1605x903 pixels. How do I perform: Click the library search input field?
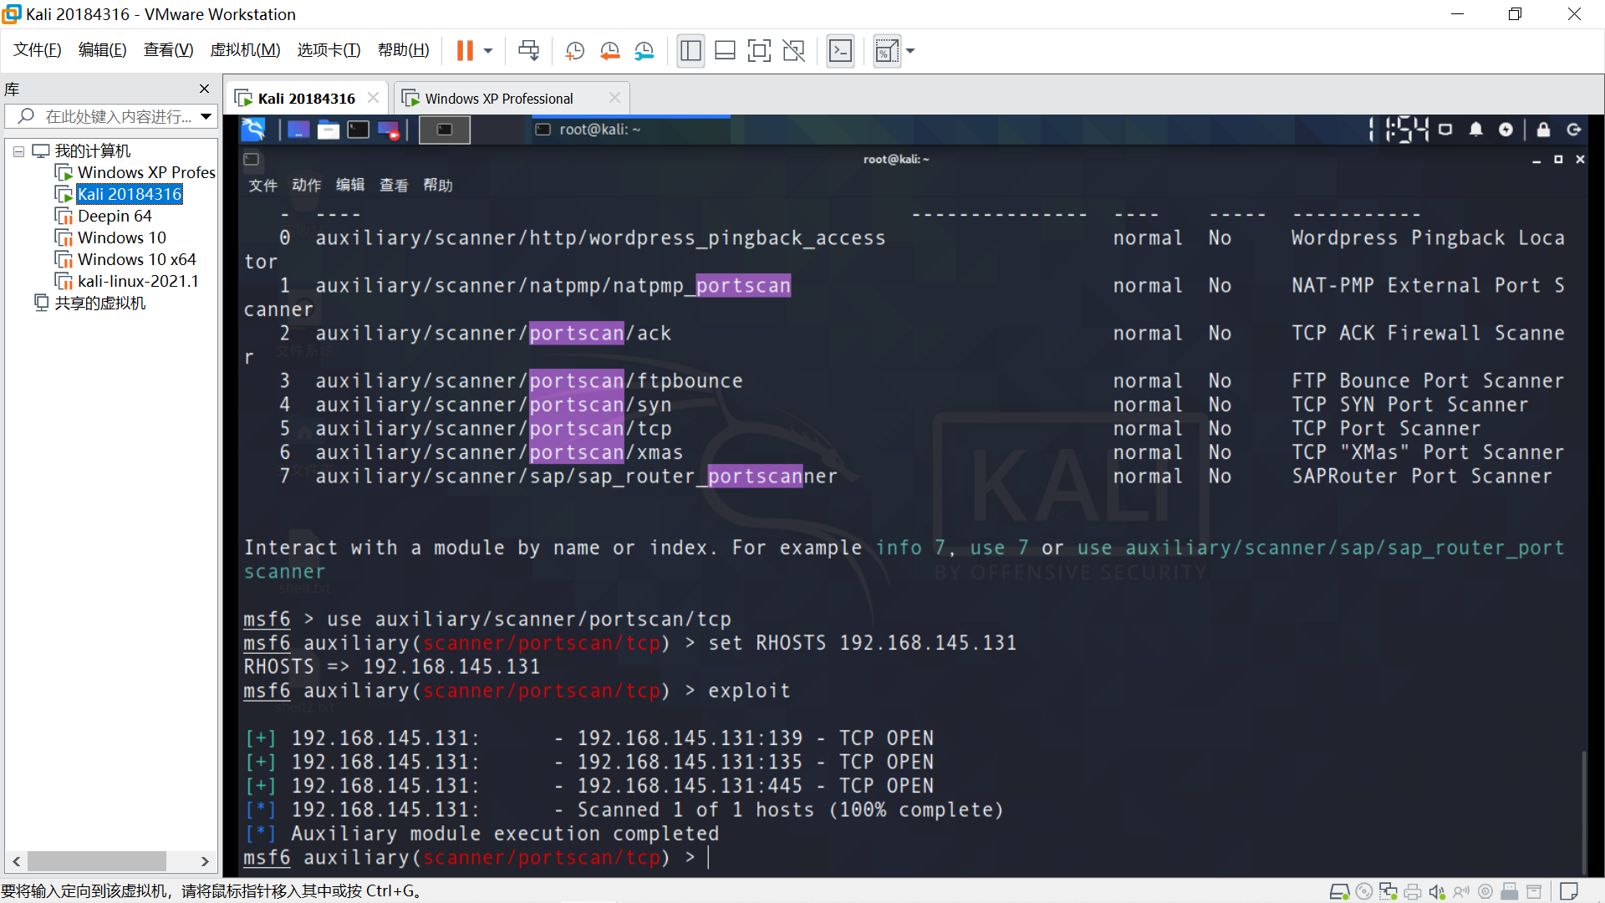(x=117, y=116)
